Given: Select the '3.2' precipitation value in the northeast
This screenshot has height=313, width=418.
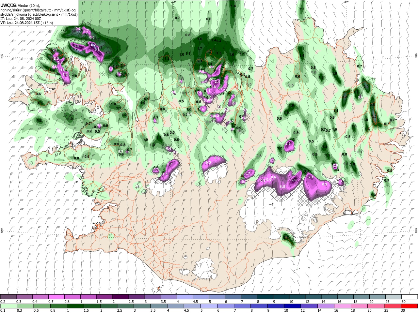Looking at the screenshot, I should 345,97.
